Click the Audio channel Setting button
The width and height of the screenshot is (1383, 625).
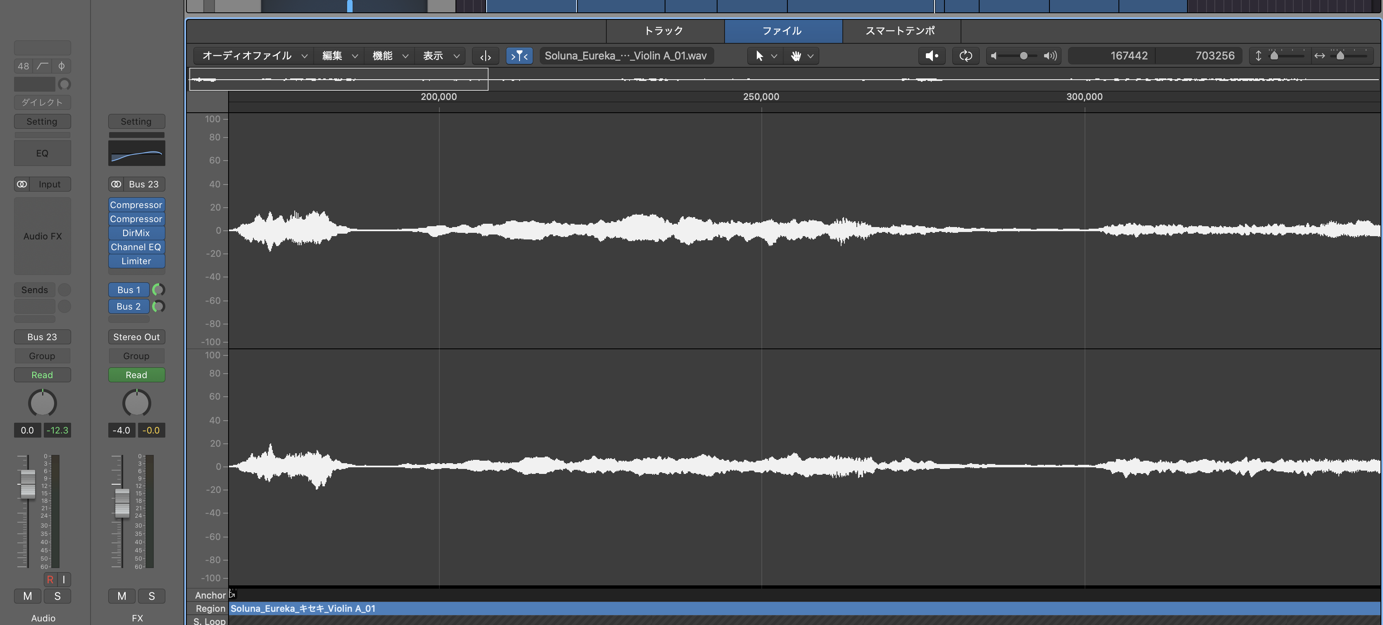click(x=43, y=121)
